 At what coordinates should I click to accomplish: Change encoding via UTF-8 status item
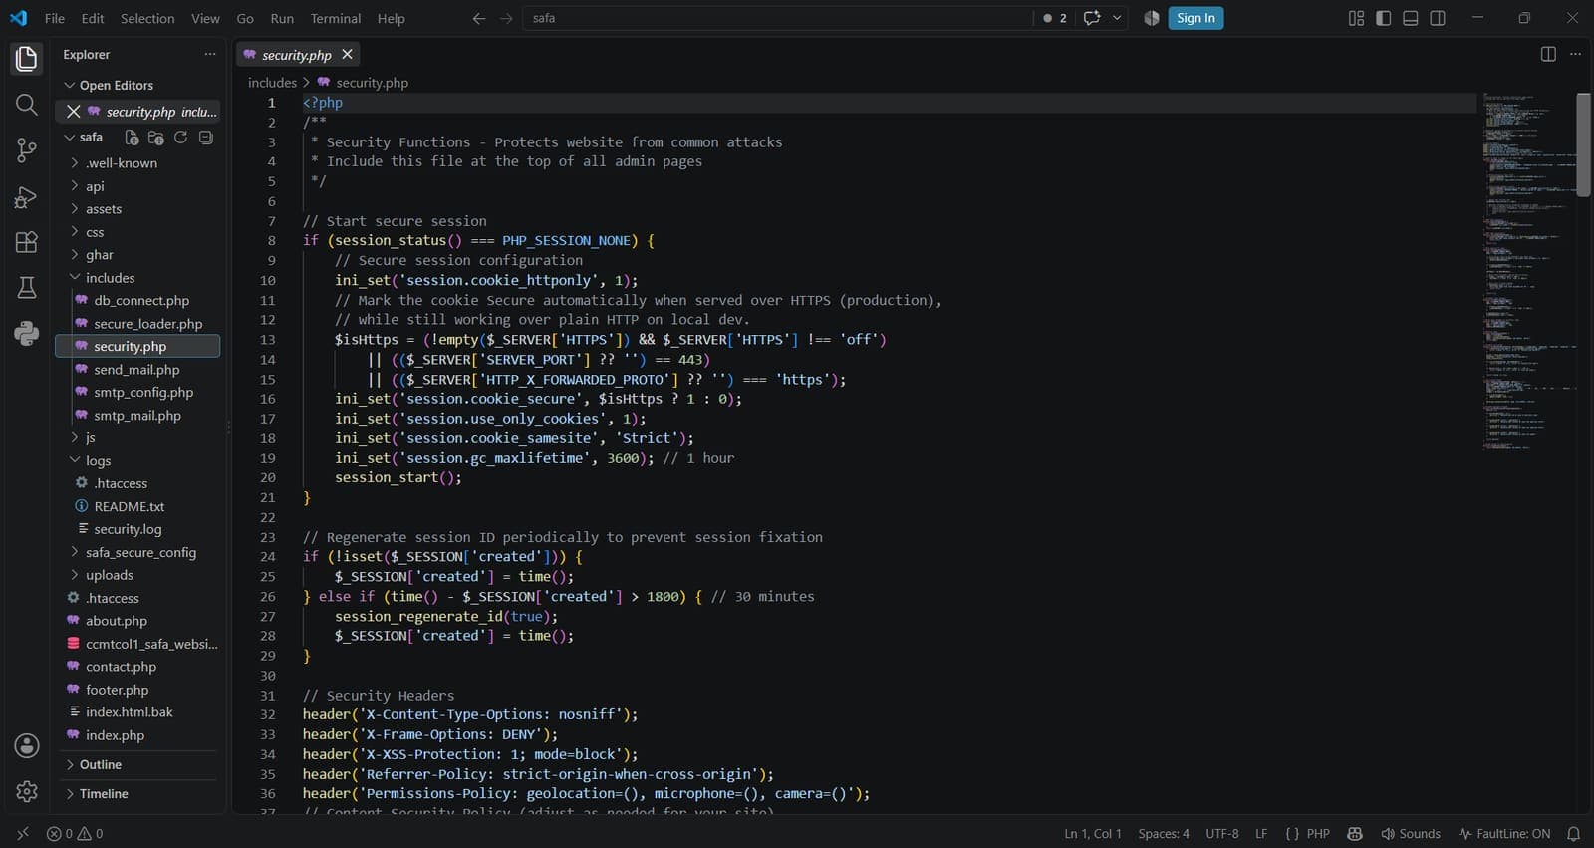click(x=1222, y=834)
